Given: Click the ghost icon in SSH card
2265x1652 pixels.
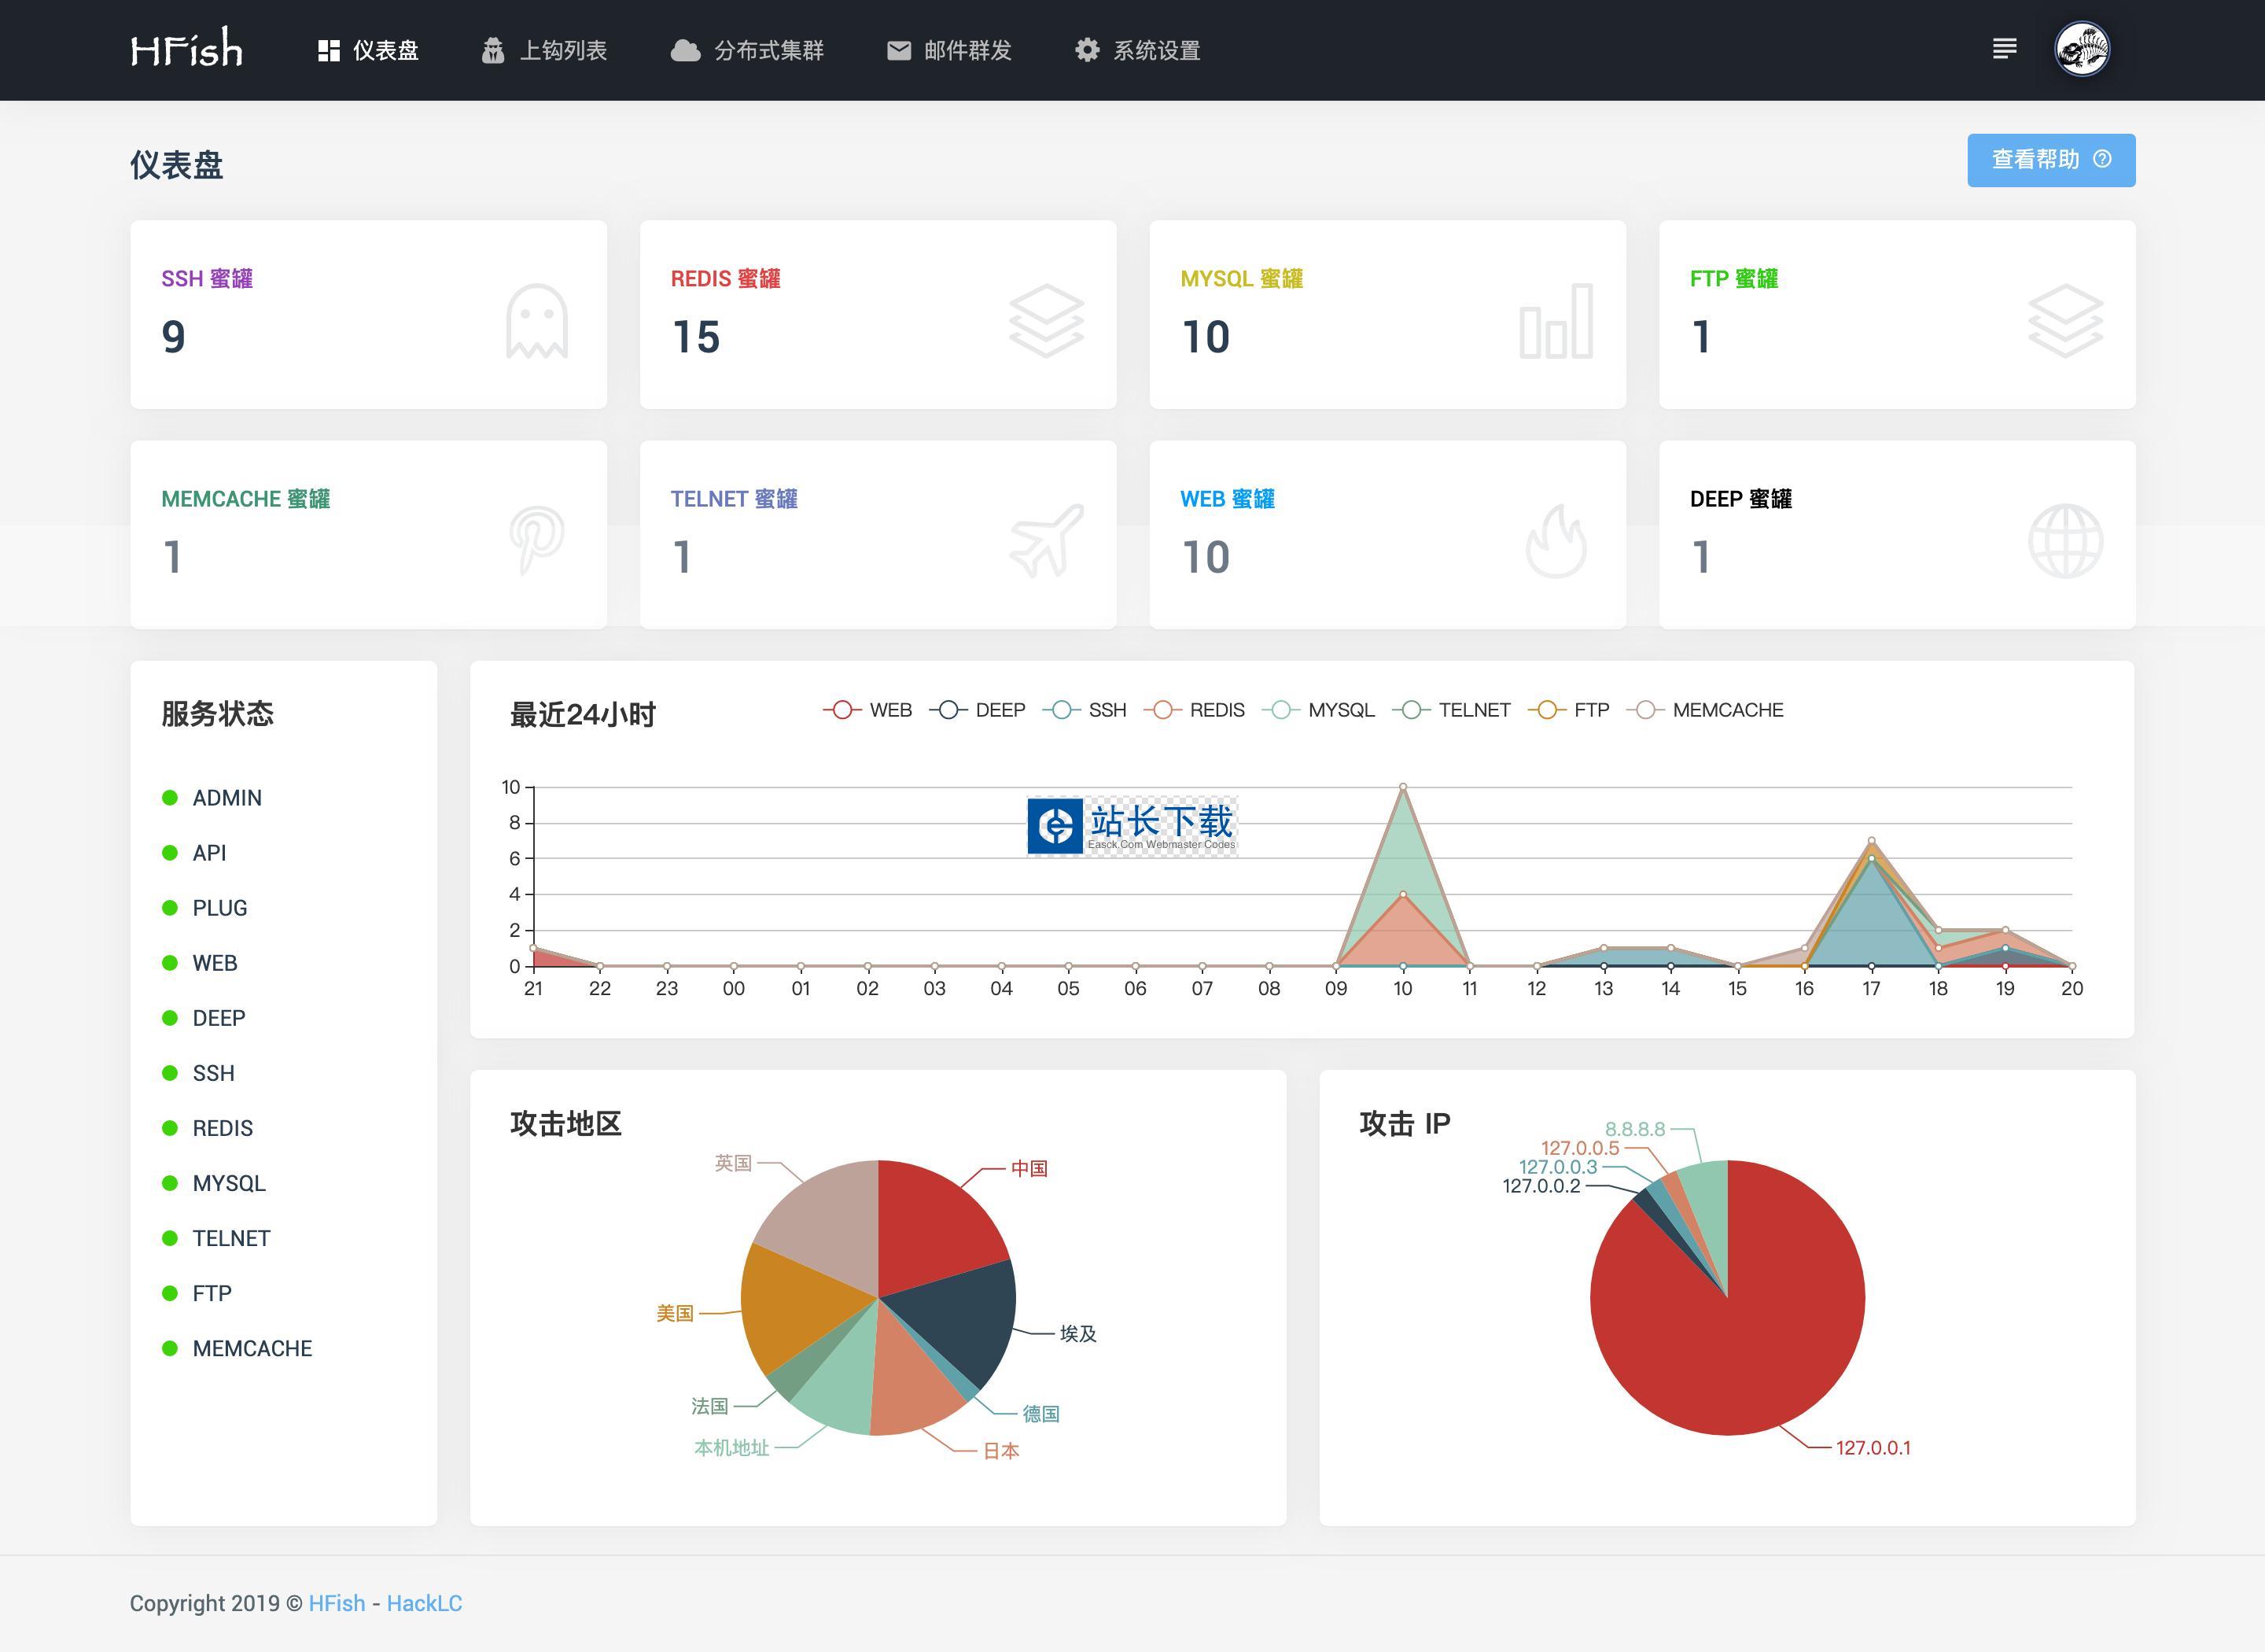Looking at the screenshot, I should click(x=537, y=321).
